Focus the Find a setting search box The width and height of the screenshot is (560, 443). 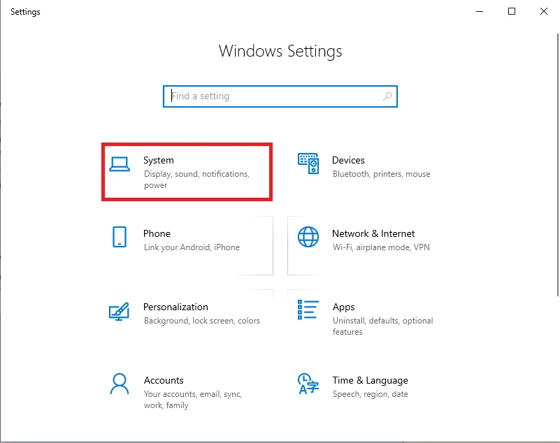tap(280, 96)
